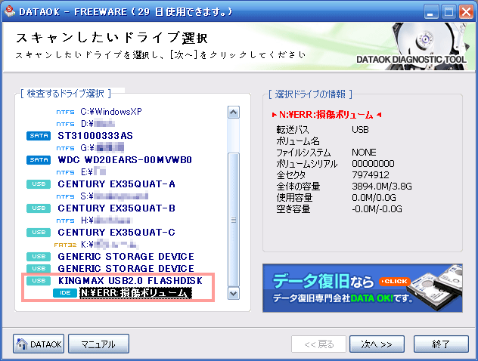Select the D:¥ volume entry
The image size is (478, 361).
pyautogui.click(x=98, y=124)
